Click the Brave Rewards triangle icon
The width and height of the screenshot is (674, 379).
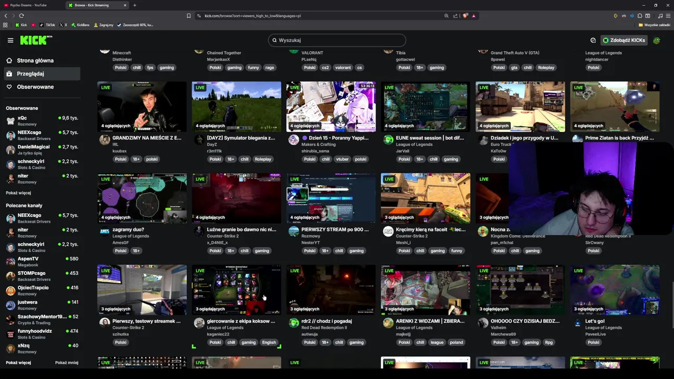click(x=473, y=16)
